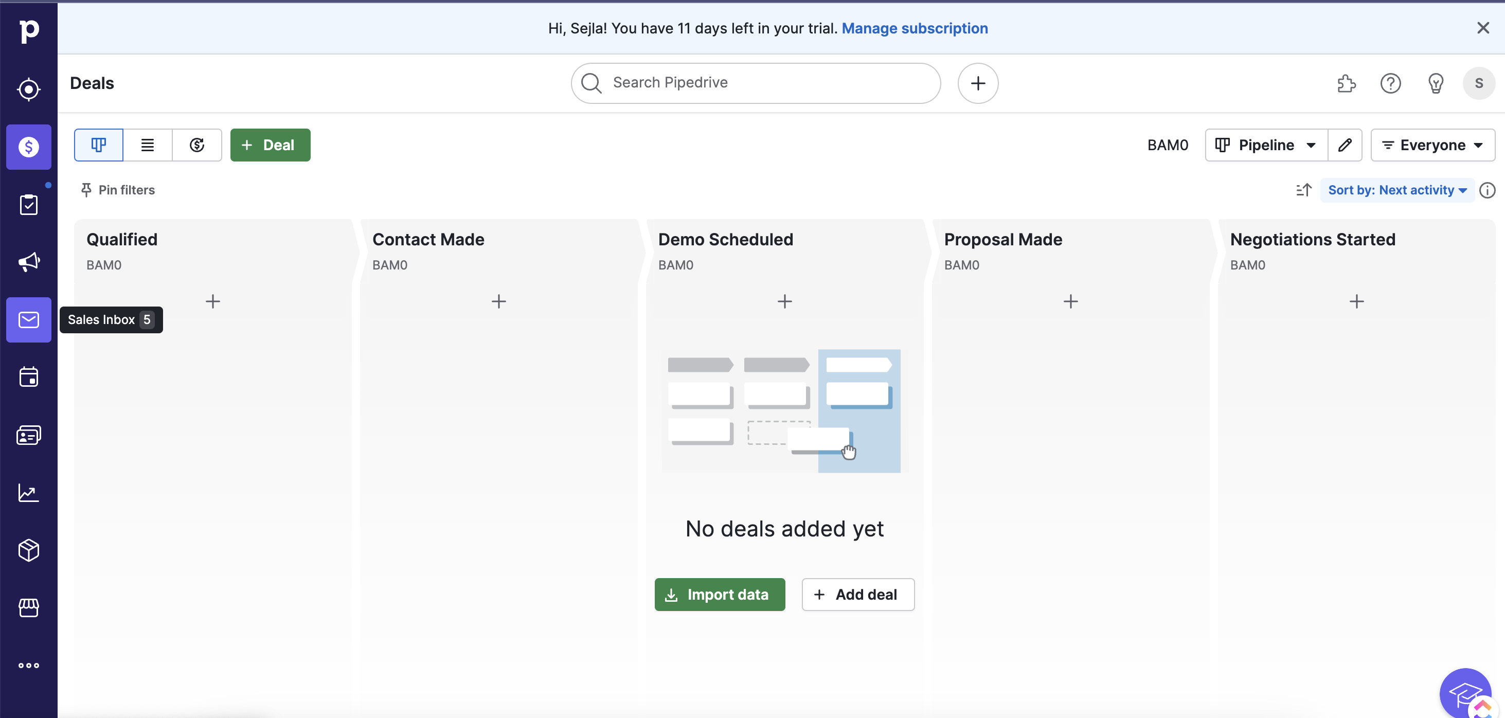1505x718 pixels.
Task: Click the Proposal Made stage header
Action: tap(1003, 240)
